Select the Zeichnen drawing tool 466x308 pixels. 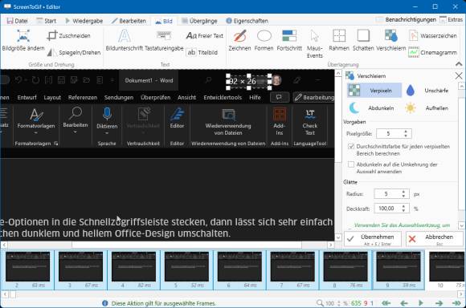point(239,40)
